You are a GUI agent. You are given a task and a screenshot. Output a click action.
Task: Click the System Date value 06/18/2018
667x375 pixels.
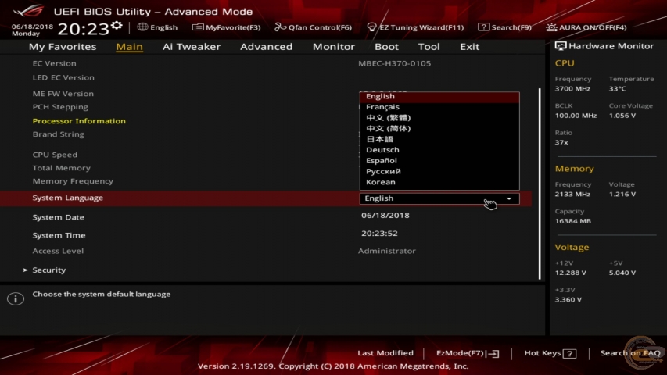(385, 215)
